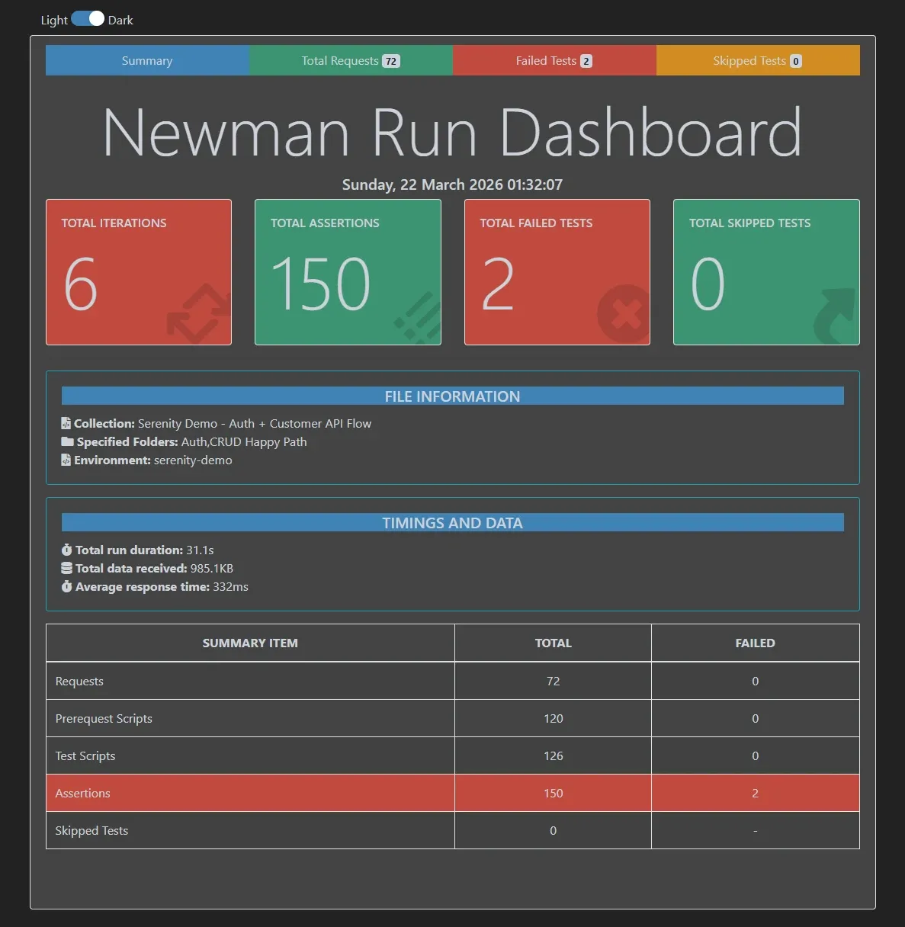This screenshot has height=927, width=905.
Task: Open the Skipped Tests tab
Action: coord(757,60)
